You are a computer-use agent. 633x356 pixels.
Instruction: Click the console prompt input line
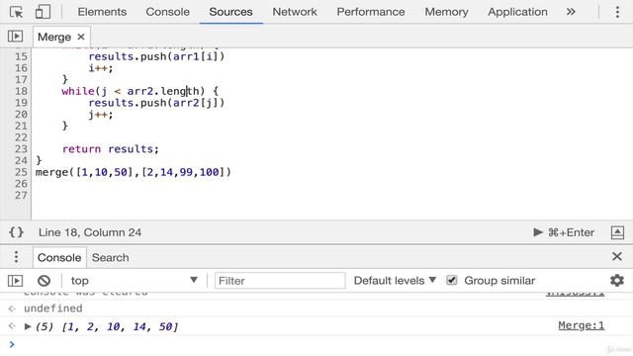pyautogui.click(x=316, y=344)
